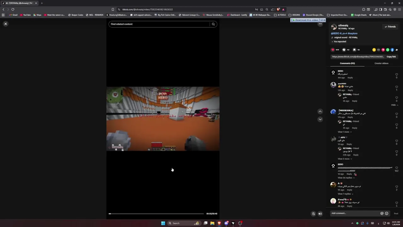Open original sound - REYAMiq link
The width and height of the screenshot is (403, 227).
[x=346, y=38]
